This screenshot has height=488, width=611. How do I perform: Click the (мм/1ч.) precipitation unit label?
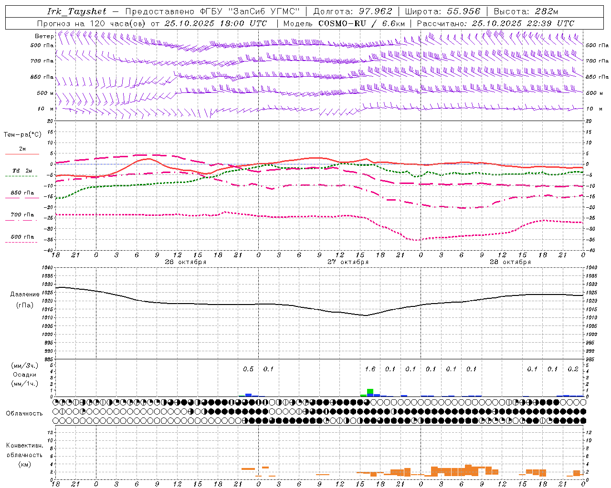coord(24,383)
